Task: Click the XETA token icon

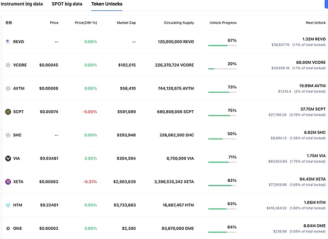Action: point(8,182)
